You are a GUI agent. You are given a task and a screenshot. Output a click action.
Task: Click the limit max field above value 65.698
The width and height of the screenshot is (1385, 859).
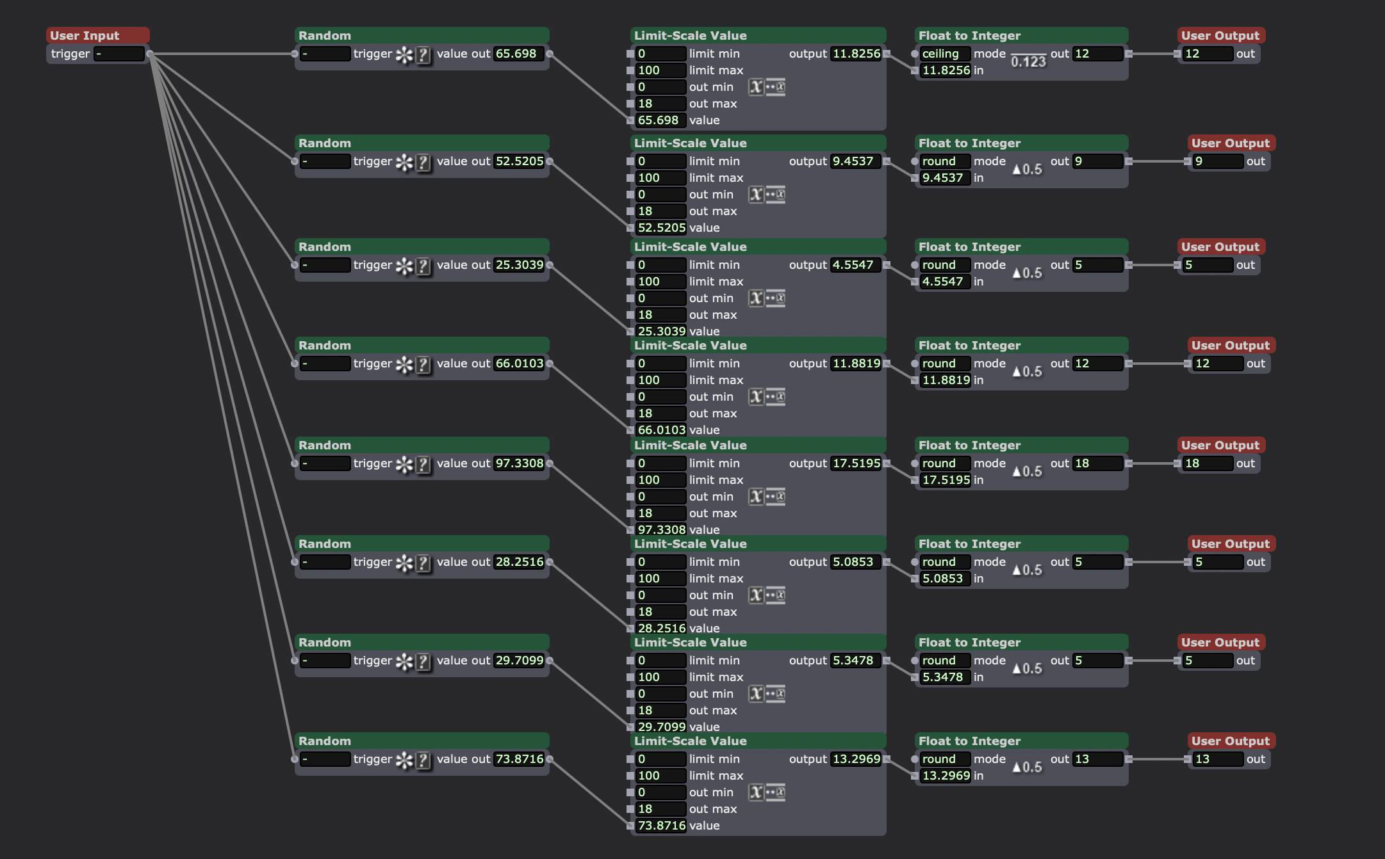(660, 70)
